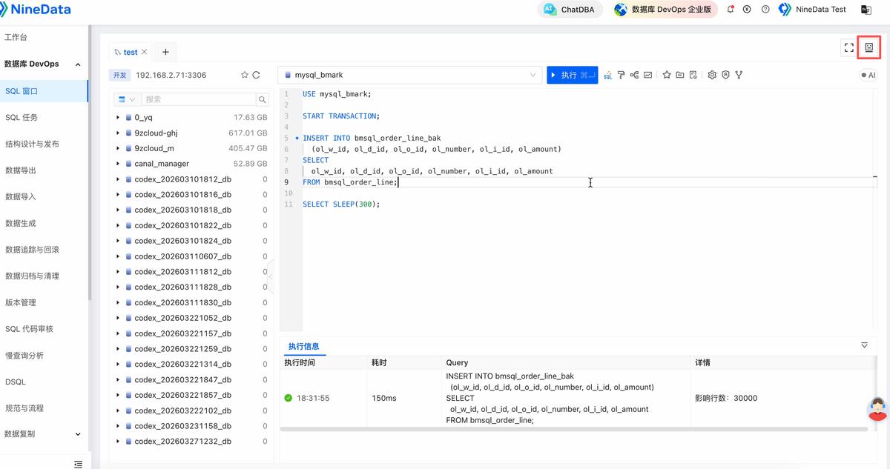Screen dimensions: 890x469
Task: Open the help question mark icon
Action: pyautogui.click(x=765, y=10)
